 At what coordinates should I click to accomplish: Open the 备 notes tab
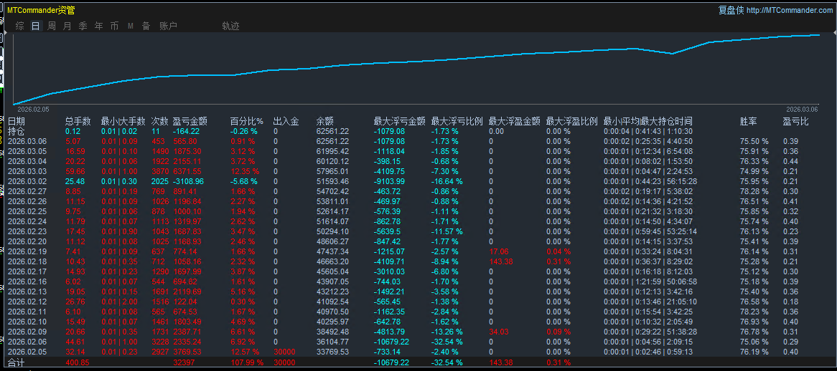pos(146,26)
